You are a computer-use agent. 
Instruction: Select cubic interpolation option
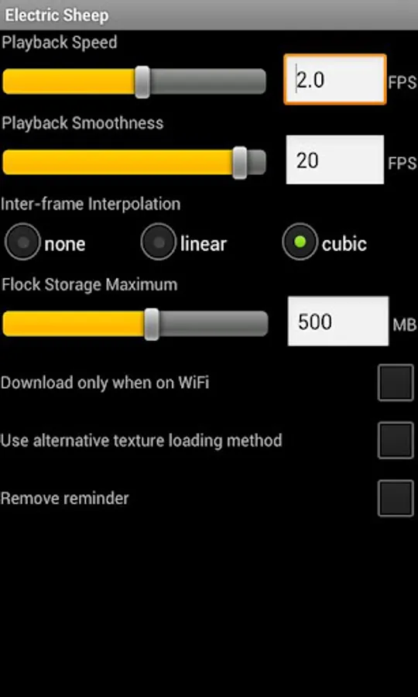pyautogui.click(x=300, y=242)
